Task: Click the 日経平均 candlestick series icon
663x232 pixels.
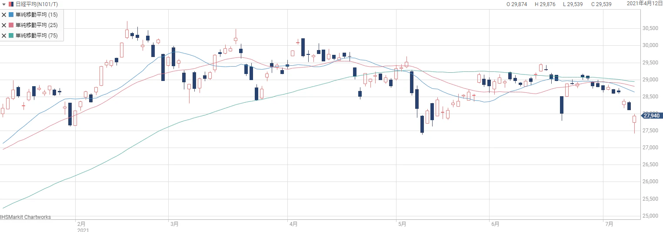Action: pyautogui.click(x=11, y=4)
